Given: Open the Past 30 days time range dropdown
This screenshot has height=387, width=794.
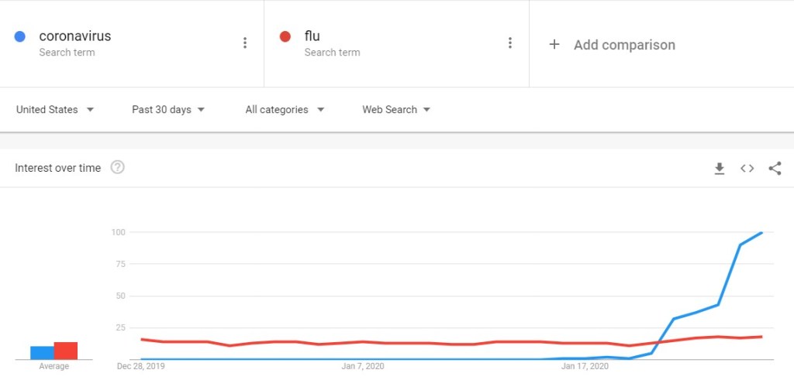Looking at the screenshot, I should 168,110.
